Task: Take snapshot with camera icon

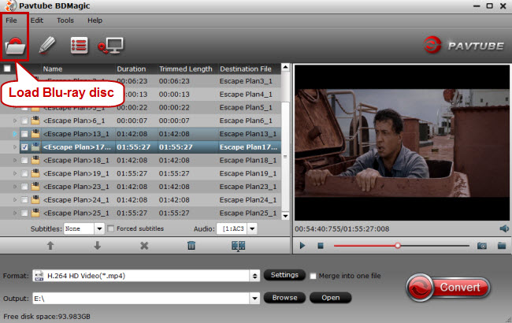Action: [482, 246]
